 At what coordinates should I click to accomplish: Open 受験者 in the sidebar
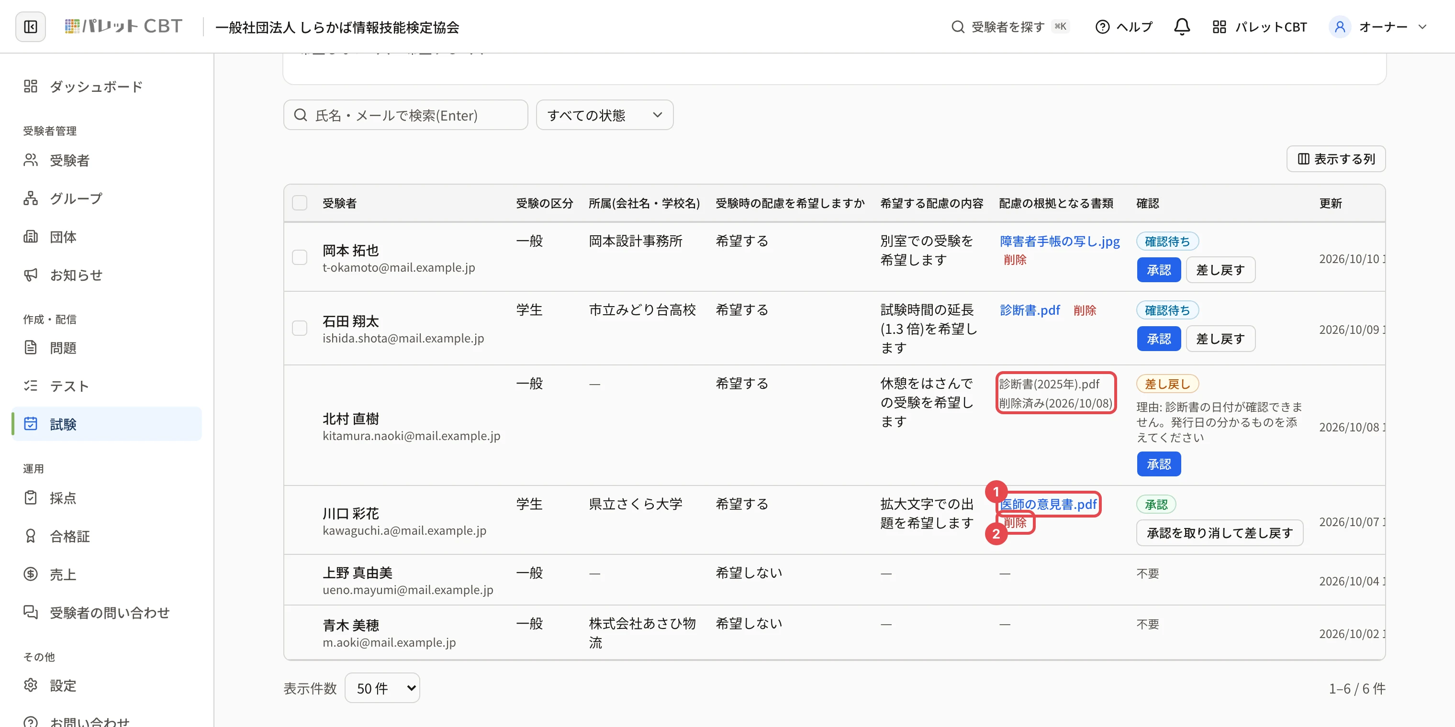click(107, 160)
